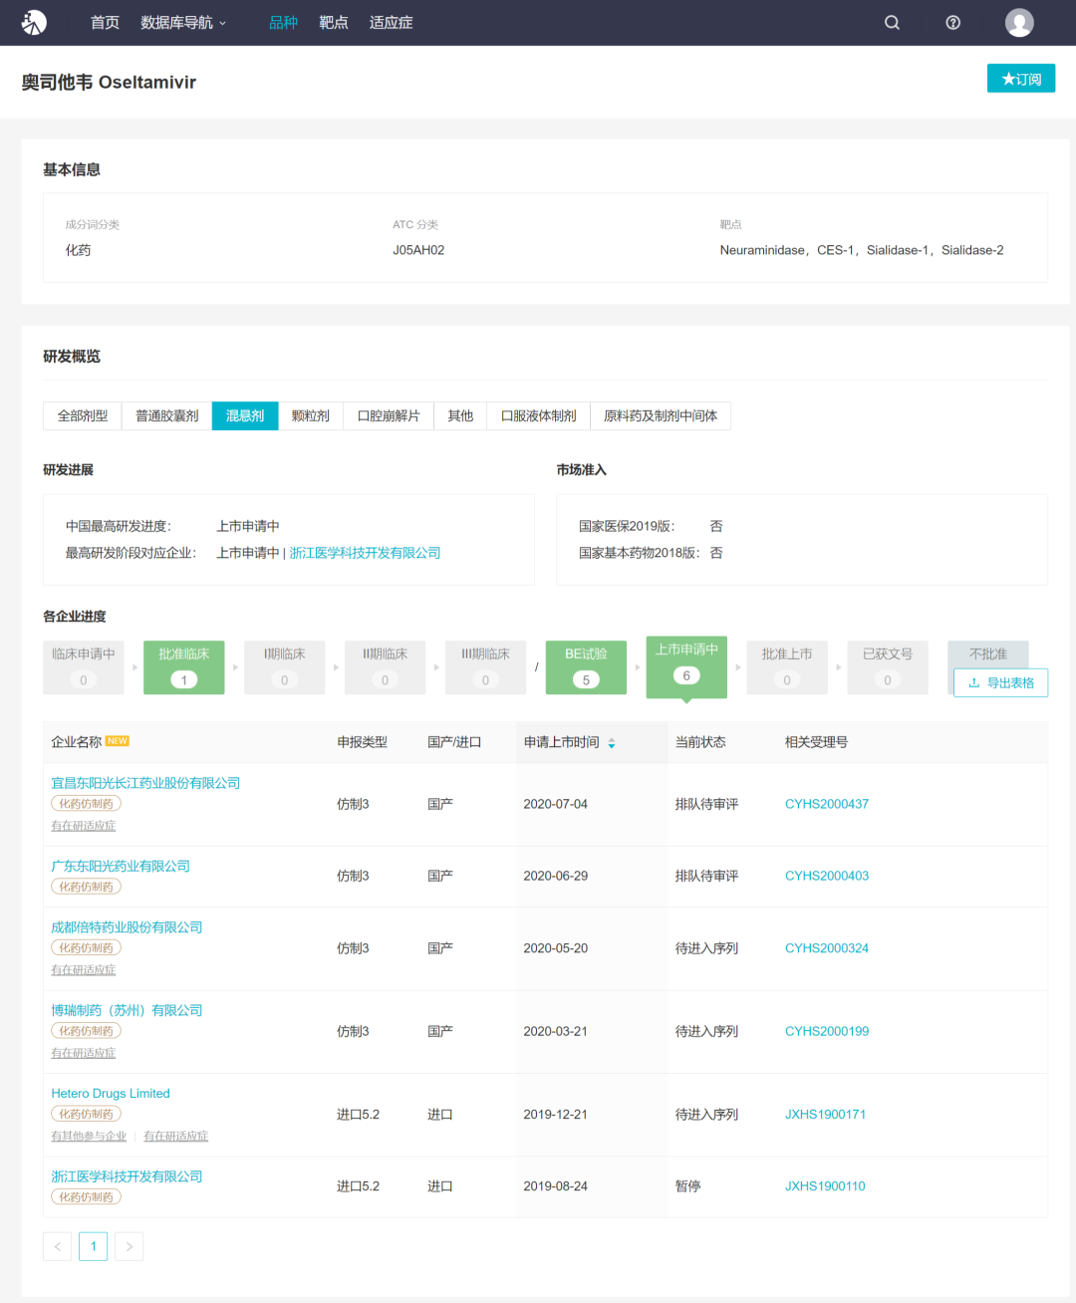Click the site logo icon

34,22
